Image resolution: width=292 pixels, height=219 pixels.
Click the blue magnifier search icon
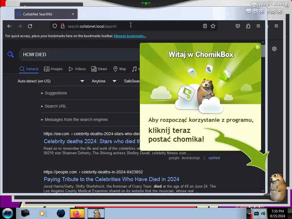(11, 54)
